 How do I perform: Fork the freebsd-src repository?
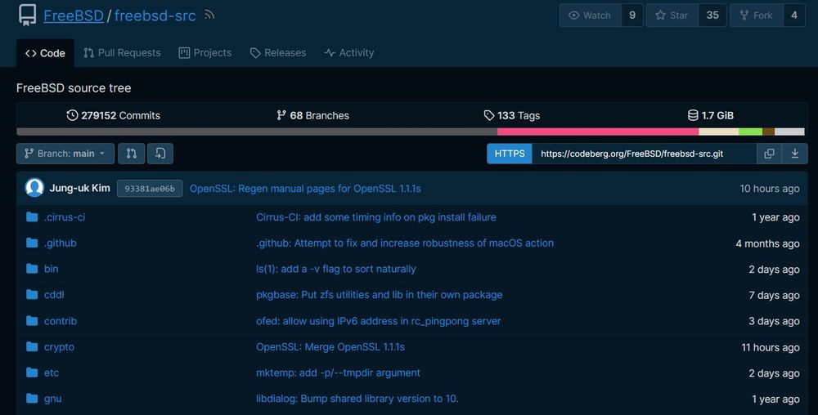(x=756, y=16)
